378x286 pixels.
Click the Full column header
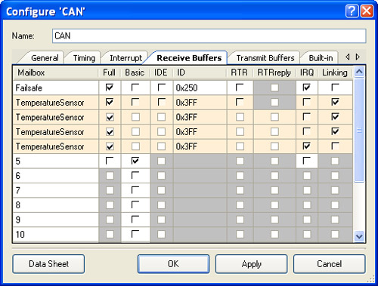coord(110,72)
